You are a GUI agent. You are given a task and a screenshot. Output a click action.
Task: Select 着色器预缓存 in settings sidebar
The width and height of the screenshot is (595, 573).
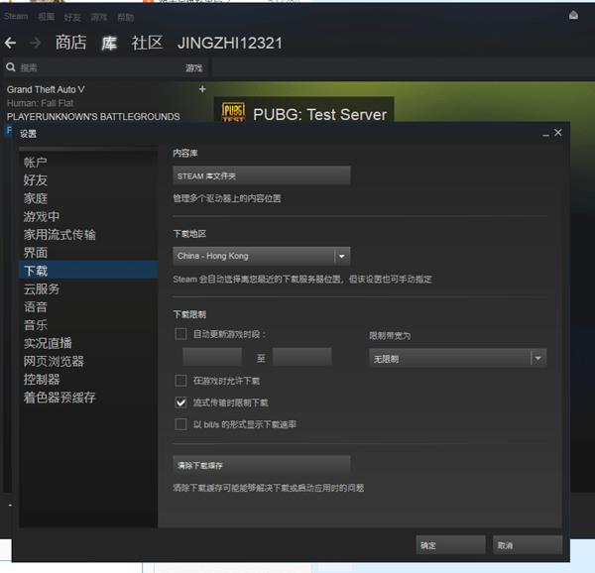coord(88,398)
